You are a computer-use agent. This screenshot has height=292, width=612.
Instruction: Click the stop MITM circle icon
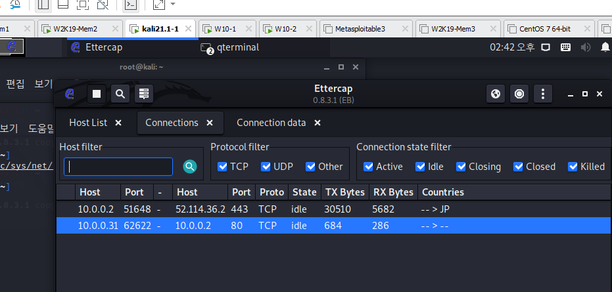519,94
